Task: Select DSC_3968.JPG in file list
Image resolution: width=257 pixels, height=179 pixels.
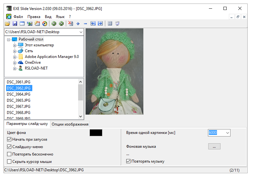Action: [18, 113]
